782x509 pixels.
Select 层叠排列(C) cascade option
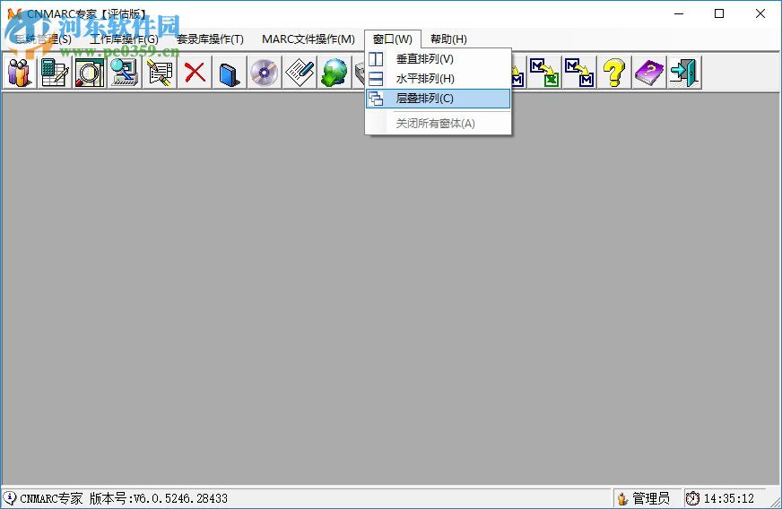[438, 99]
